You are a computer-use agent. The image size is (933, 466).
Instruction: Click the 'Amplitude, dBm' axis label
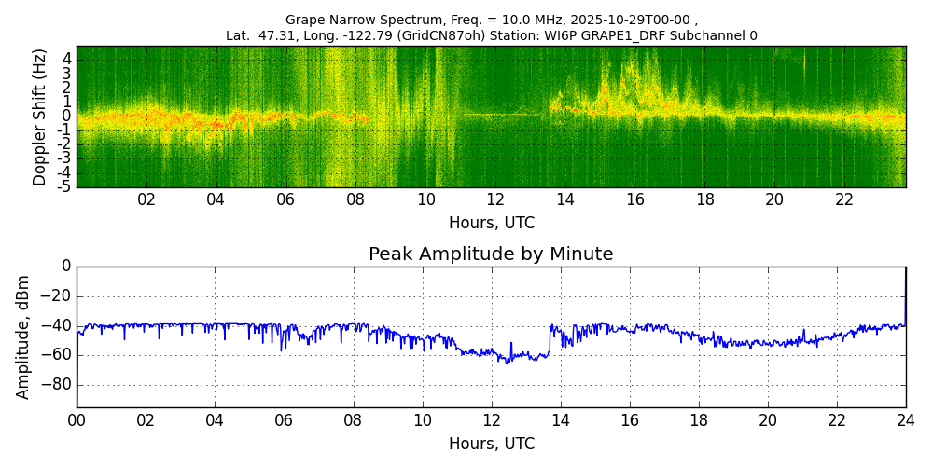(x=23, y=336)
